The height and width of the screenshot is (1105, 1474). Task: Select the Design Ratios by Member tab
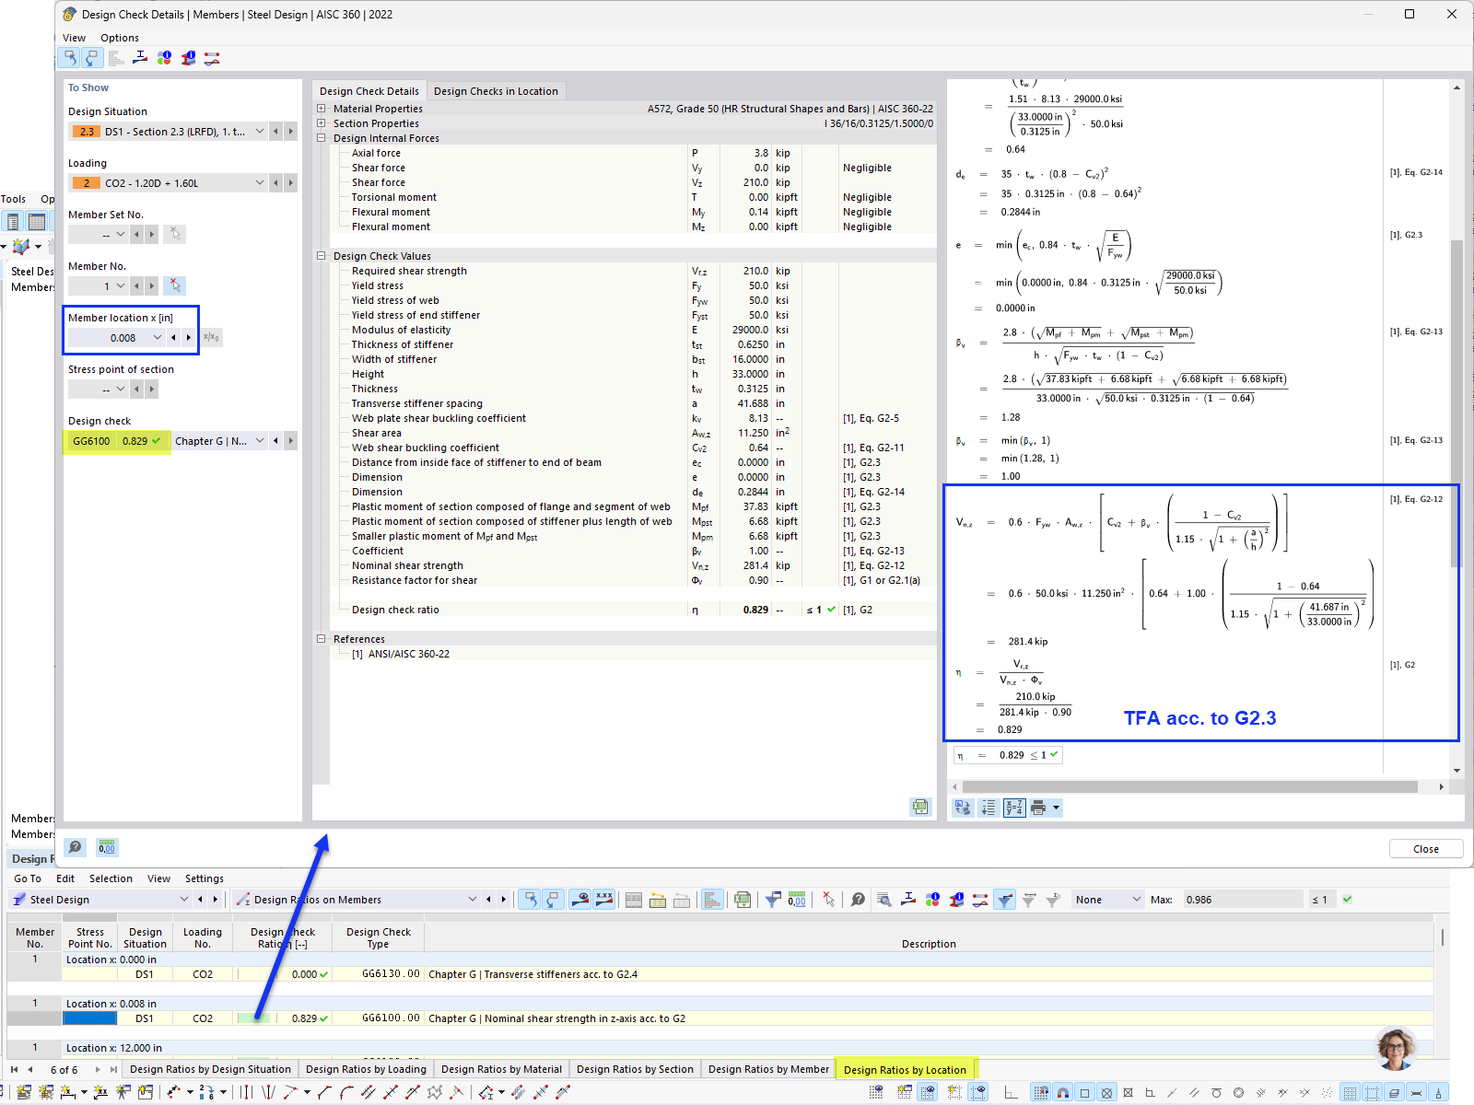pyautogui.click(x=768, y=1069)
